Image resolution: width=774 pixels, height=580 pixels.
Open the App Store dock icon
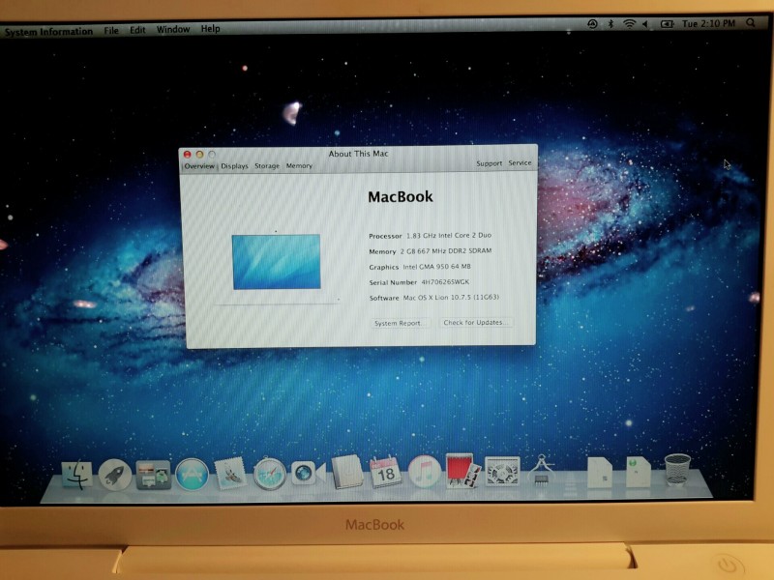(x=192, y=475)
